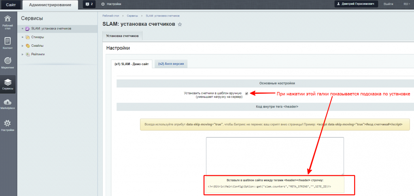This screenshot has width=414, height=196.
Task: Click the data-skip-moving hint notice text
Action: pyautogui.click(x=274, y=125)
